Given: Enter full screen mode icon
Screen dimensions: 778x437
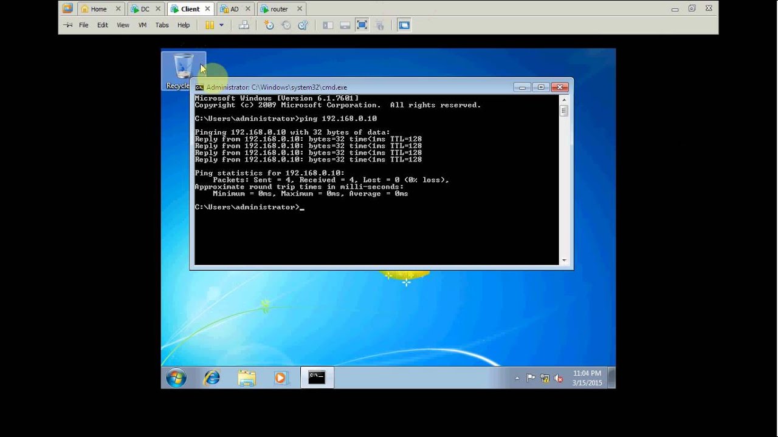Looking at the screenshot, I should pos(362,25).
